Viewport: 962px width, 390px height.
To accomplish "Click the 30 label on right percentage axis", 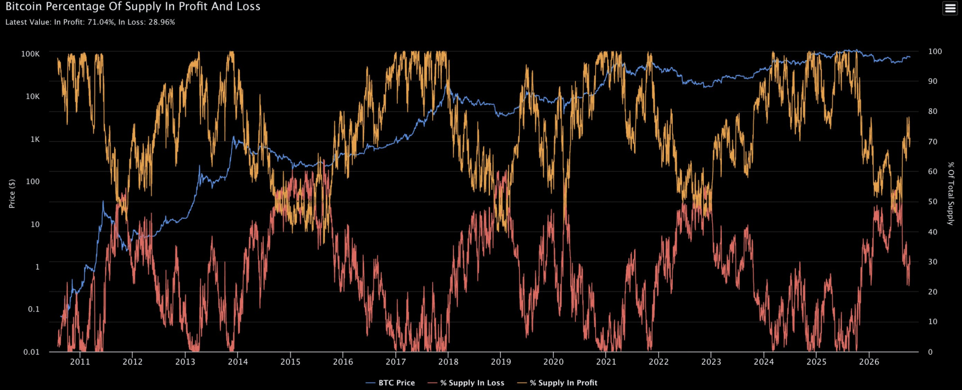I will coord(933,262).
